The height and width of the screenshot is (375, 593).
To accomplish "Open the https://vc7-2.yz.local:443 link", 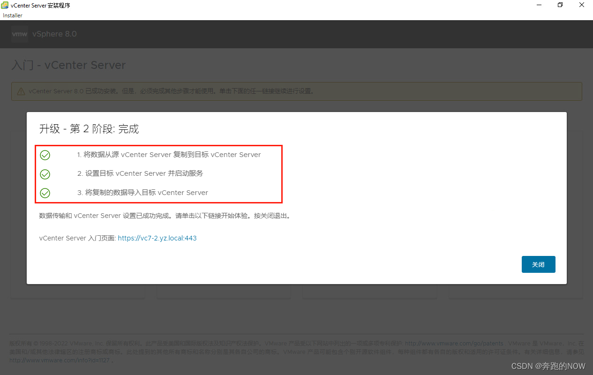I will click(x=157, y=238).
